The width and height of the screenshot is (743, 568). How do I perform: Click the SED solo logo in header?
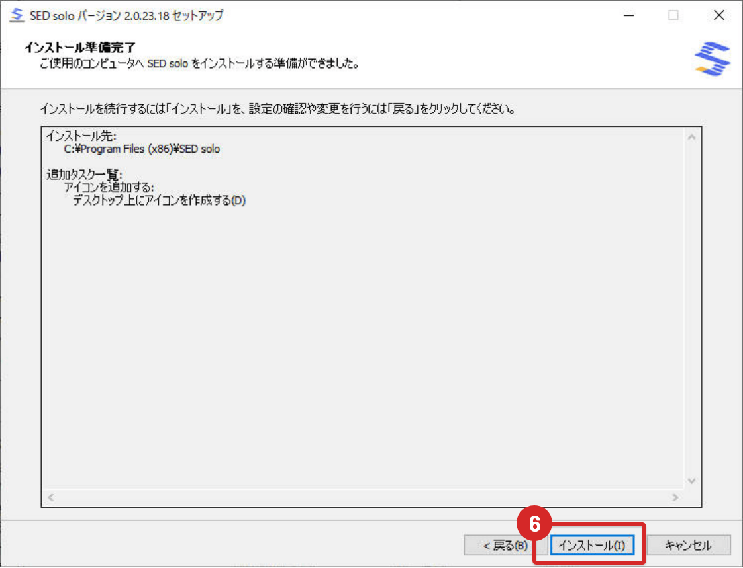[712, 59]
